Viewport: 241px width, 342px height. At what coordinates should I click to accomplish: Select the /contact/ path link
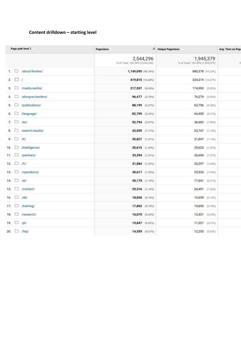(x=28, y=189)
